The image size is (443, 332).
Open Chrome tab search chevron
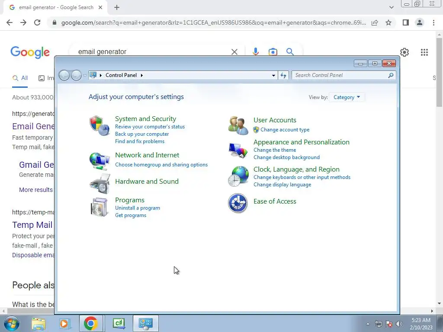coord(391,7)
